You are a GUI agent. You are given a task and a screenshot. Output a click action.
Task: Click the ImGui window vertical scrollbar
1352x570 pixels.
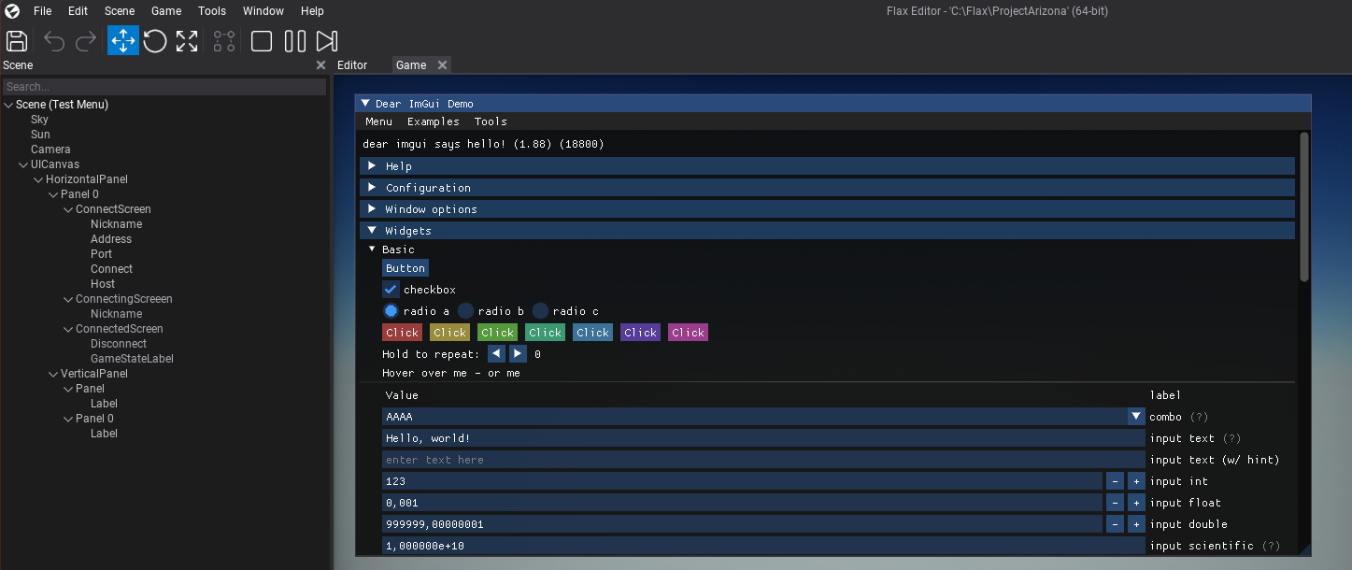[x=1304, y=207]
